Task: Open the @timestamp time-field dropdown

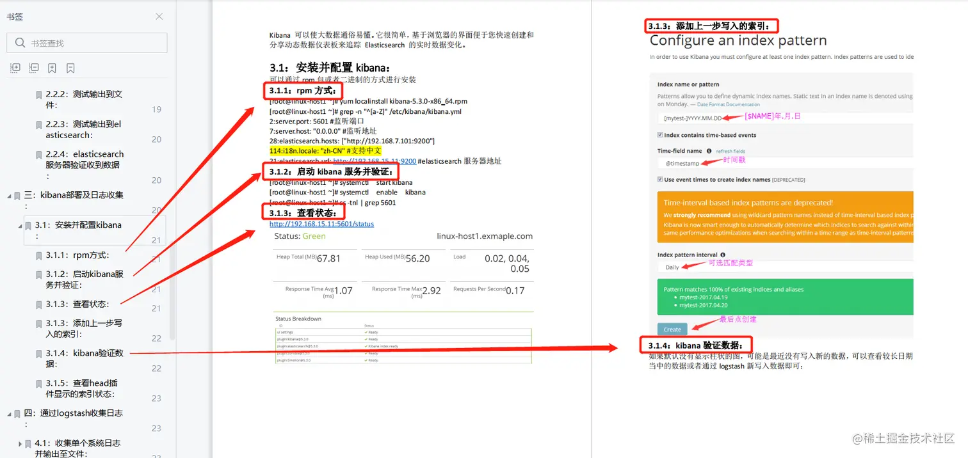Action: [x=785, y=164]
